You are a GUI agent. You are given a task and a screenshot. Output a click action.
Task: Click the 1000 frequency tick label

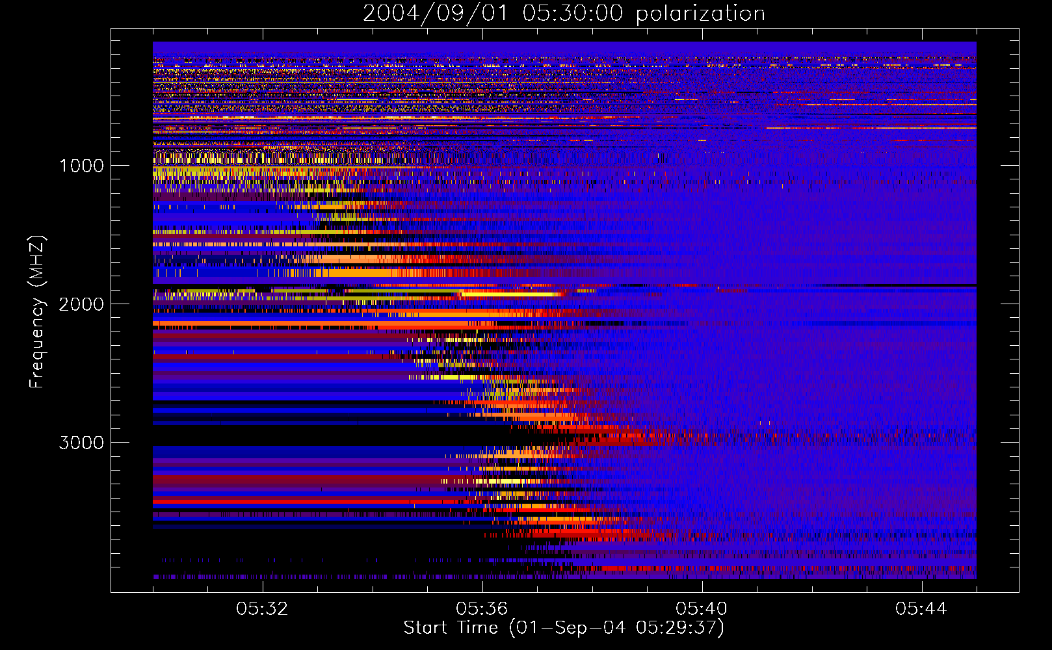point(81,166)
